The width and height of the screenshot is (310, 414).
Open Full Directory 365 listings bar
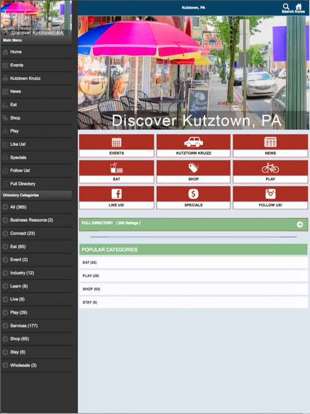[194, 224]
